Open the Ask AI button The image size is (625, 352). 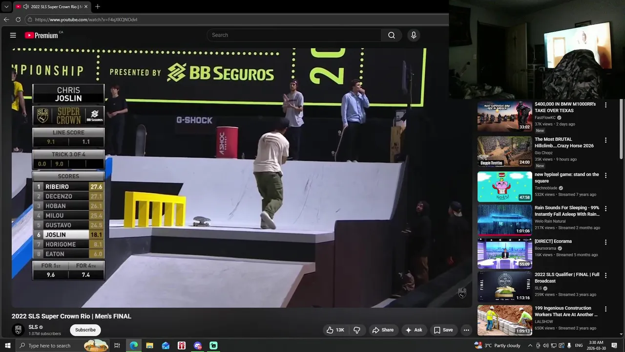click(x=413, y=330)
